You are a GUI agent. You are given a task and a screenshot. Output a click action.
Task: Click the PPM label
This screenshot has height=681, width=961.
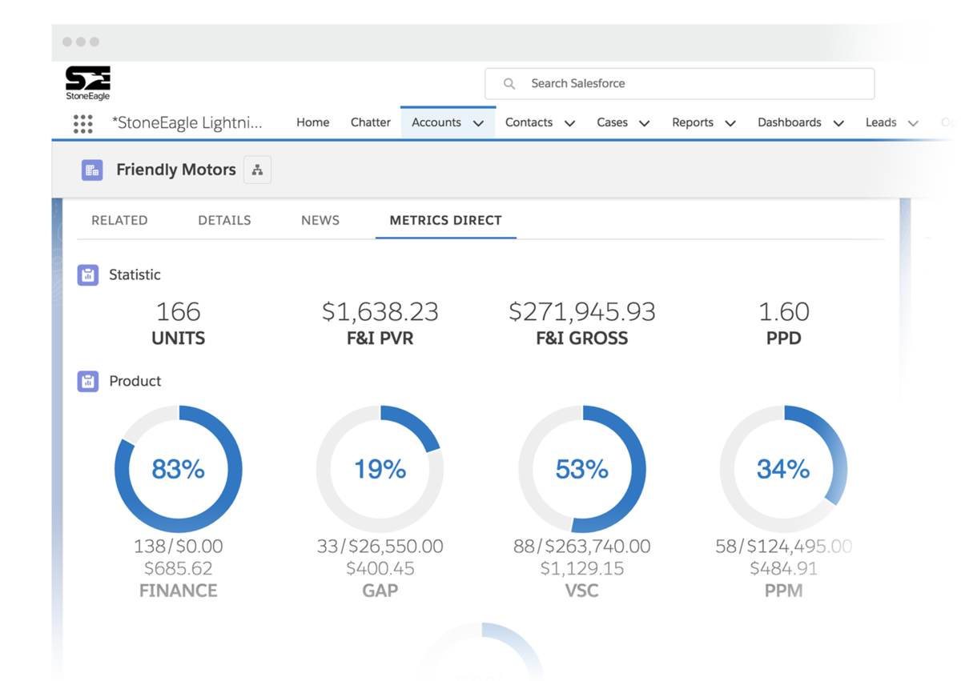pyautogui.click(x=784, y=591)
